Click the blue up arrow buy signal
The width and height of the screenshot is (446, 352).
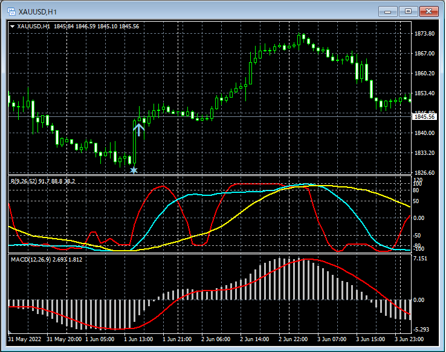[139, 129]
